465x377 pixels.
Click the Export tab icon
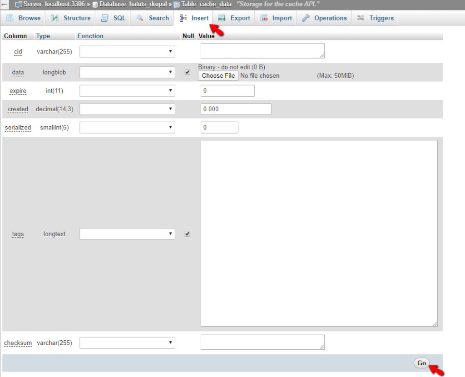pyautogui.click(x=222, y=18)
